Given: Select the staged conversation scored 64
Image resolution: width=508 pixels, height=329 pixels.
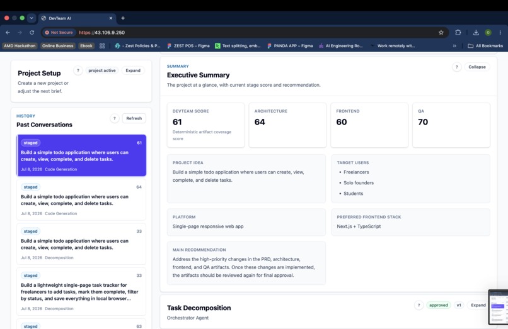Looking at the screenshot, I should (x=81, y=199).
